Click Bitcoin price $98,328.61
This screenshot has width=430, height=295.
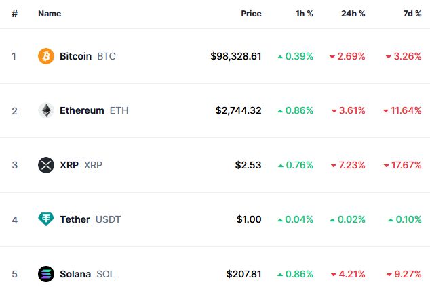(x=236, y=56)
